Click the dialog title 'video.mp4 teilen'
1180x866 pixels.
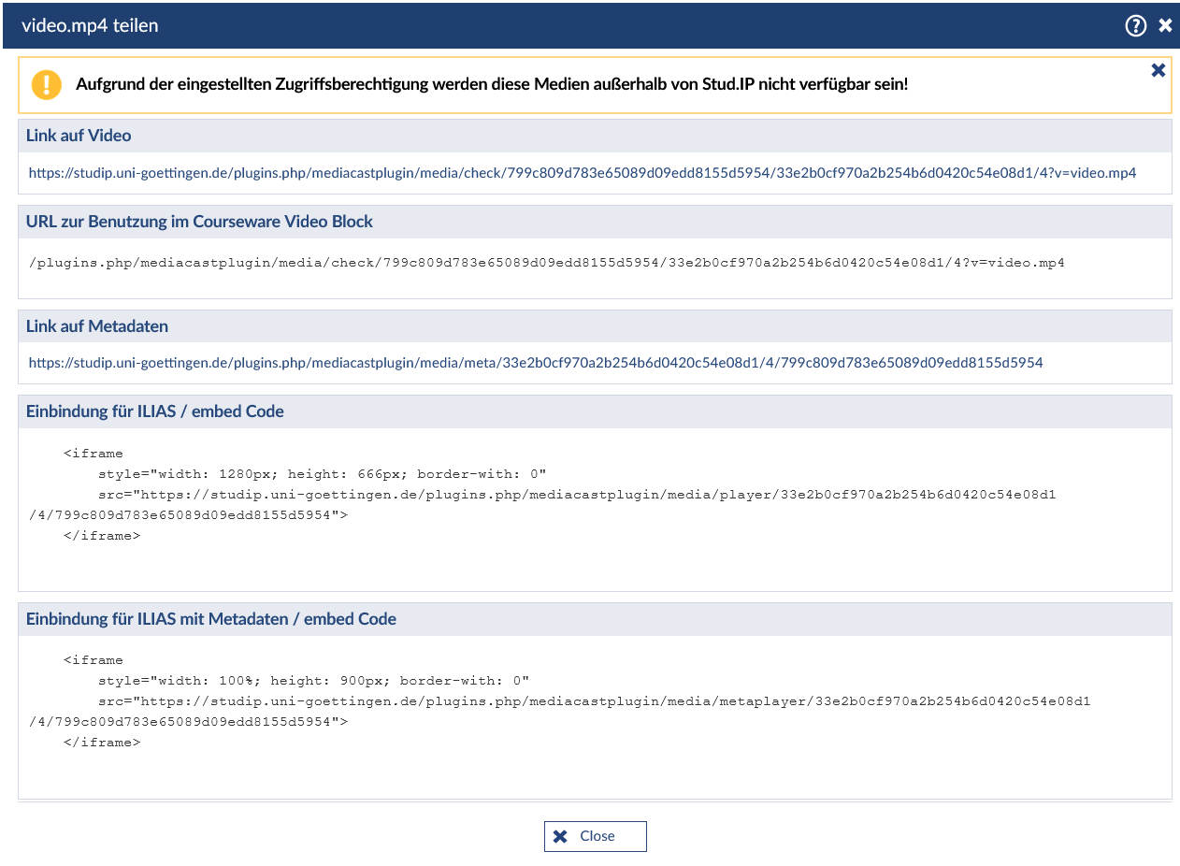(90, 26)
